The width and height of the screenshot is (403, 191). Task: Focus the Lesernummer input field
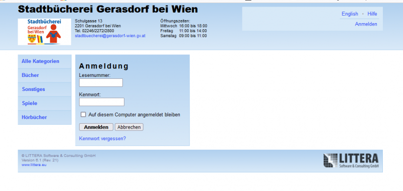pos(101,83)
